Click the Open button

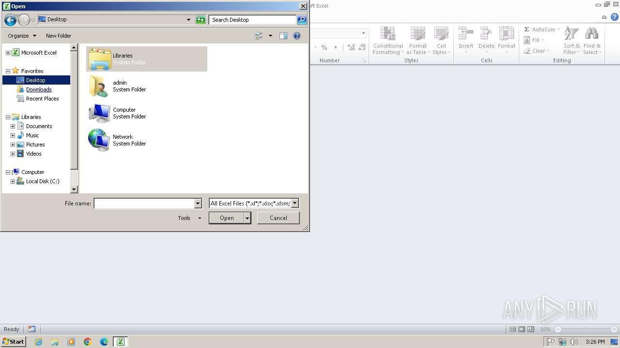(x=227, y=218)
